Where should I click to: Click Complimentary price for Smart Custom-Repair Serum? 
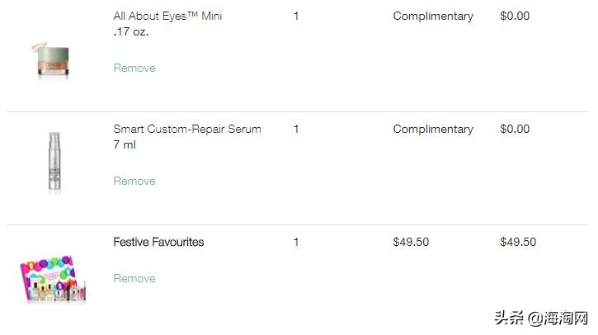click(x=433, y=129)
